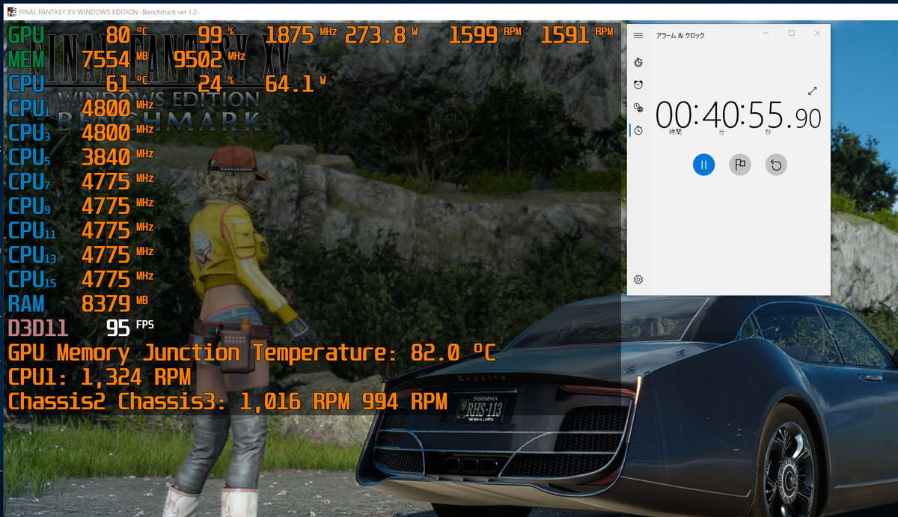
Task: Click the Chassis2 Chassis3 fan RPM line
Action: tap(227, 402)
